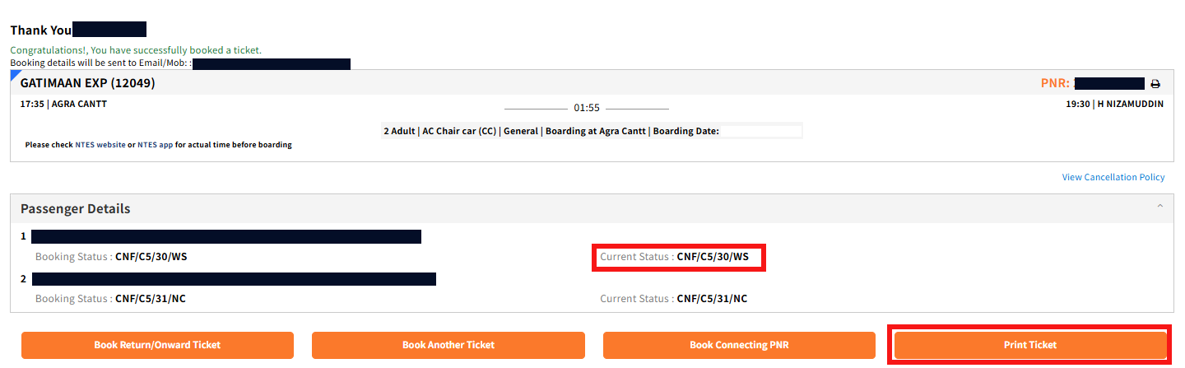Click the printer icon beside the PNR

point(1155,84)
